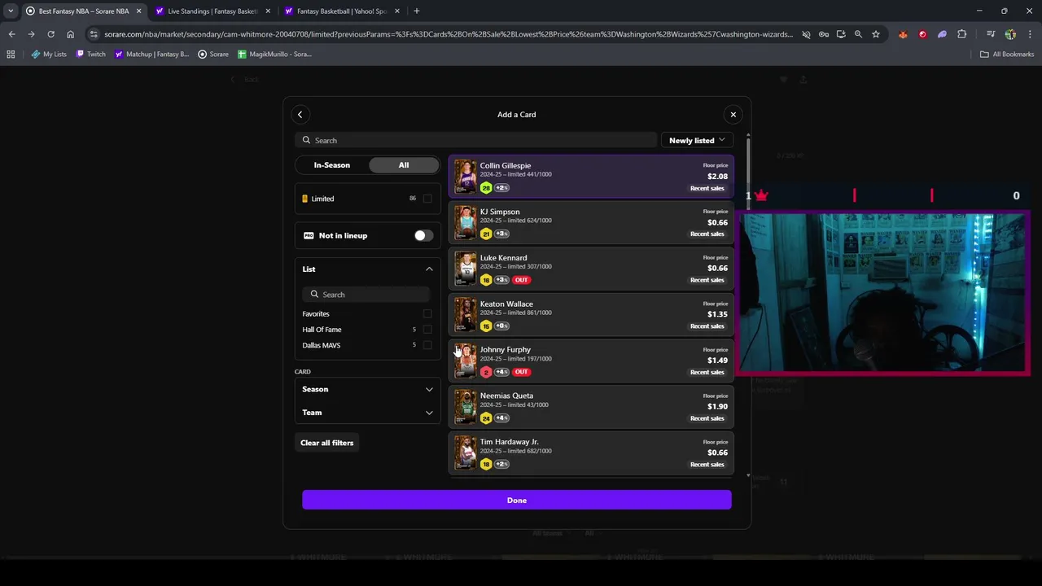Open the All Bookmarks folder
The height and width of the screenshot is (586, 1042).
(1007, 55)
